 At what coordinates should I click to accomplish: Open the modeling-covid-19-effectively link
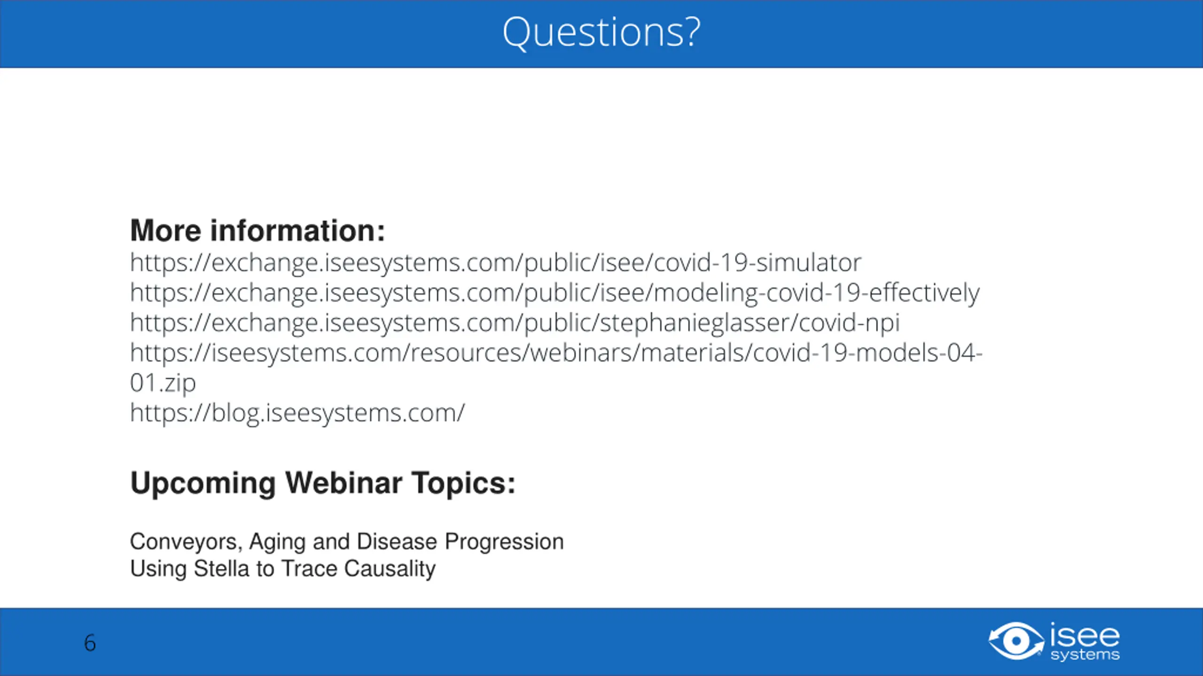[555, 293]
